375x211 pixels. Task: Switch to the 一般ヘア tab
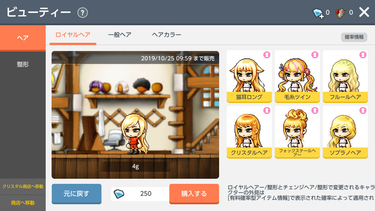(120, 35)
